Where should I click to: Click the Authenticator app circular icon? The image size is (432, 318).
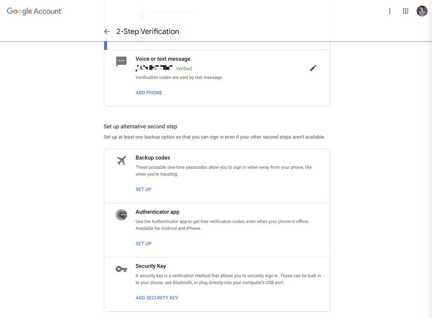121,215
